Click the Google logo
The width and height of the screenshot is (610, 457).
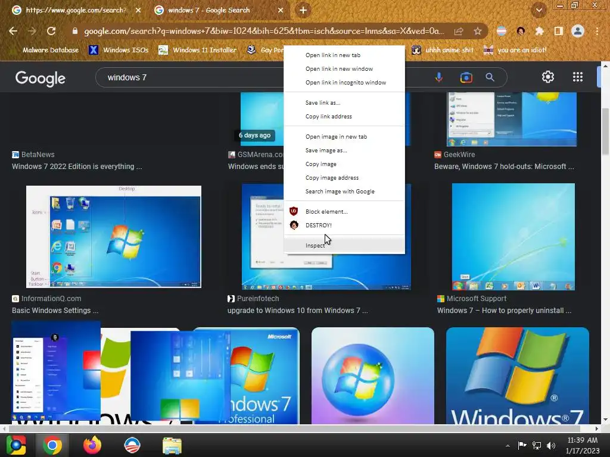point(40,78)
